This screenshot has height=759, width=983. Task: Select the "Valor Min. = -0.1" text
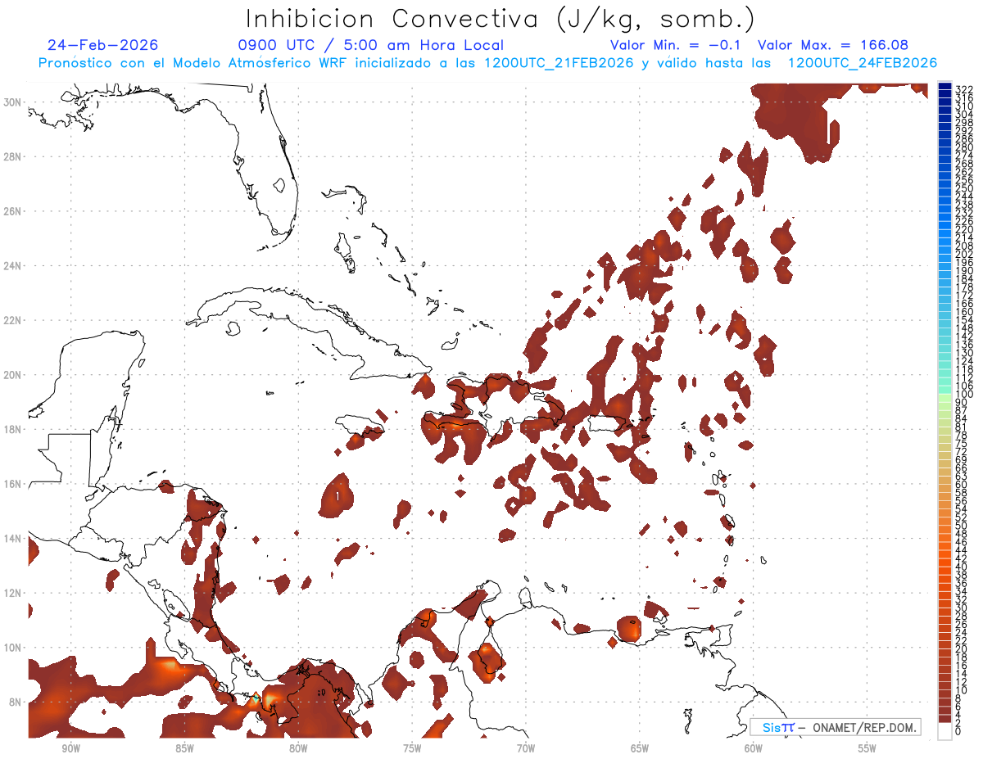point(676,45)
